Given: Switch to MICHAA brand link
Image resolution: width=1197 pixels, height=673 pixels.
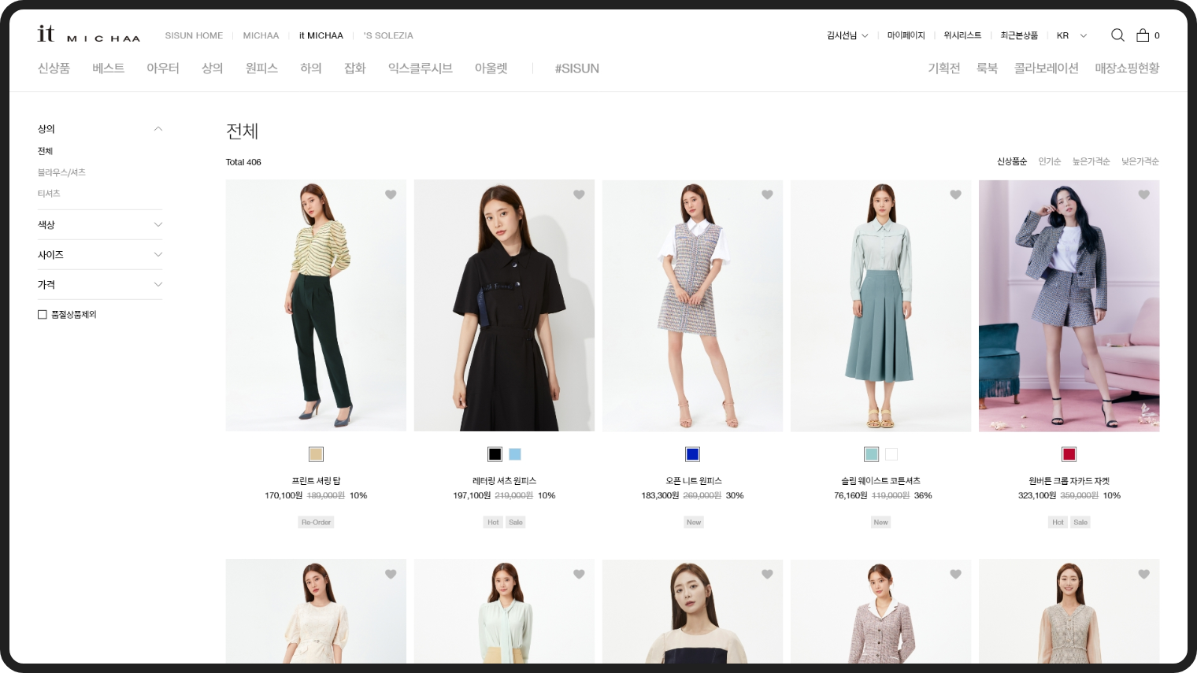Looking at the screenshot, I should coord(261,35).
